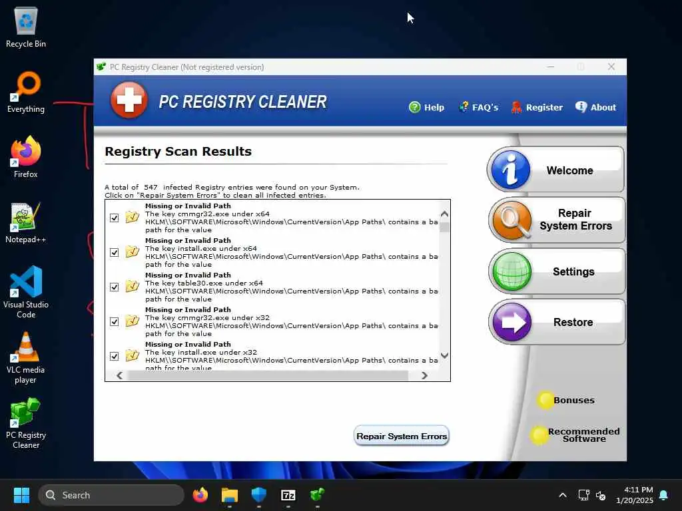682x511 pixels.
Task: Open Windows Security shield in taskbar
Action: point(259,495)
